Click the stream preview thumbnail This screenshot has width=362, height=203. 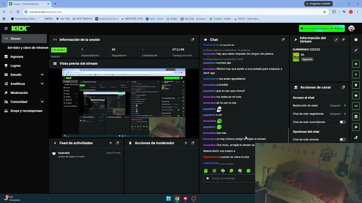(x=124, y=103)
